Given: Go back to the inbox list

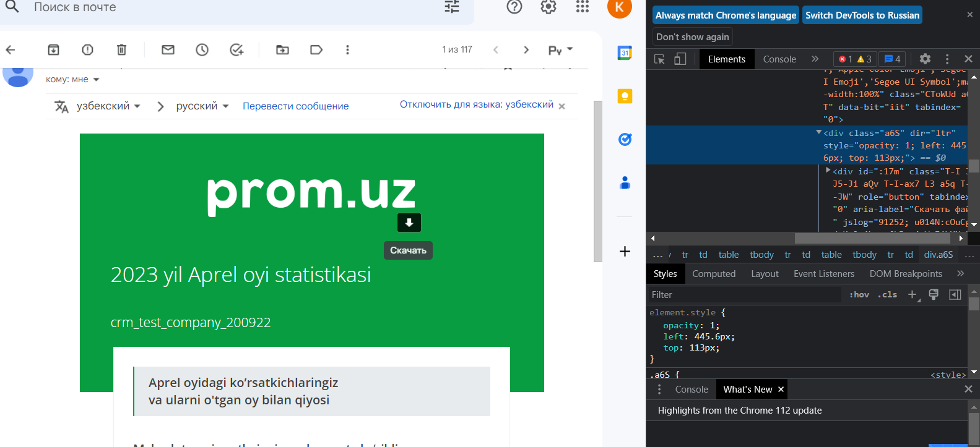Looking at the screenshot, I should 11,49.
